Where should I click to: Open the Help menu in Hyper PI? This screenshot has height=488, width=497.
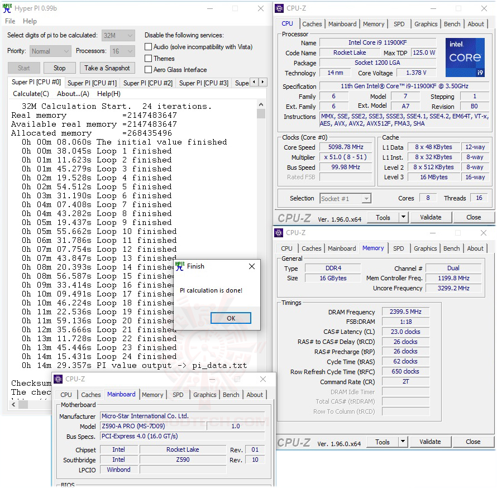click(x=30, y=21)
